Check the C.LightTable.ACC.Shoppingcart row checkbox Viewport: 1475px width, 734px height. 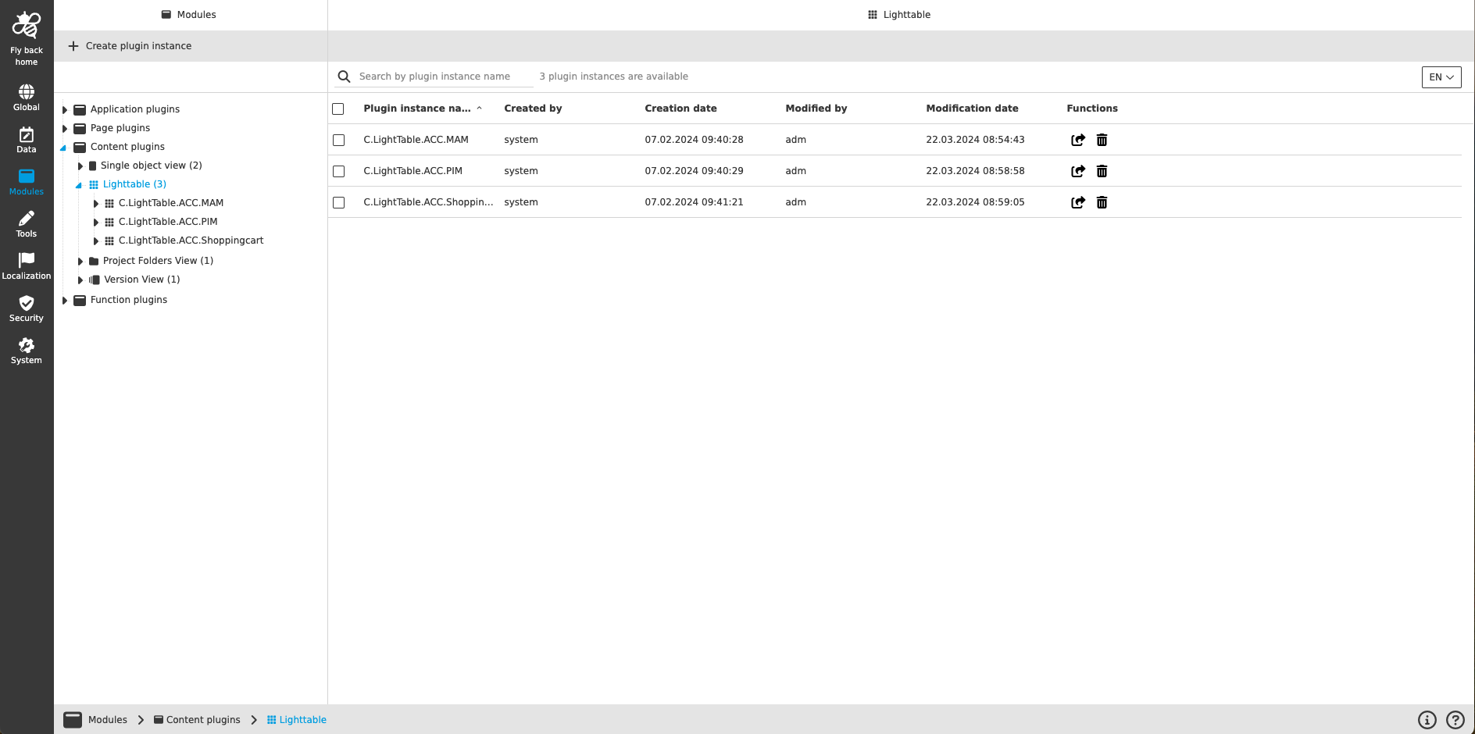click(339, 202)
